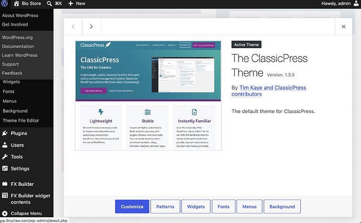Viewport: 361px width, 223px height.
Task: Close the theme details overlay
Action: pyautogui.click(x=344, y=27)
